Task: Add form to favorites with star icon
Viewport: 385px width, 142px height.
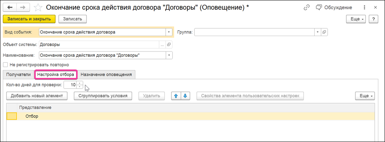Action: 38,8
